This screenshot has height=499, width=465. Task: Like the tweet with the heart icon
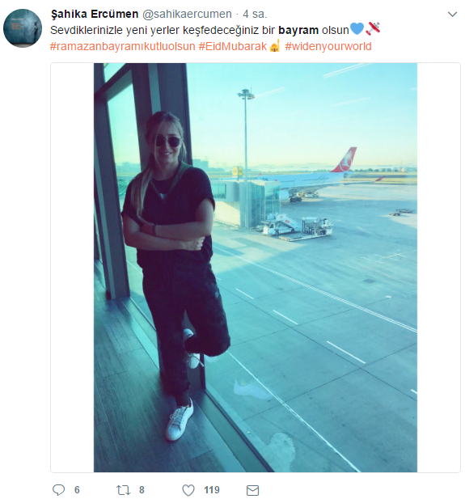(x=188, y=490)
